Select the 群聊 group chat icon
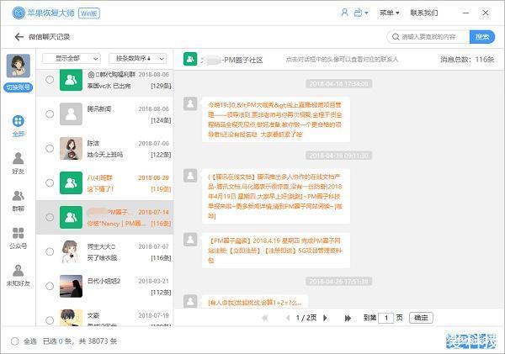The image size is (505, 354). pyautogui.click(x=19, y=196)
